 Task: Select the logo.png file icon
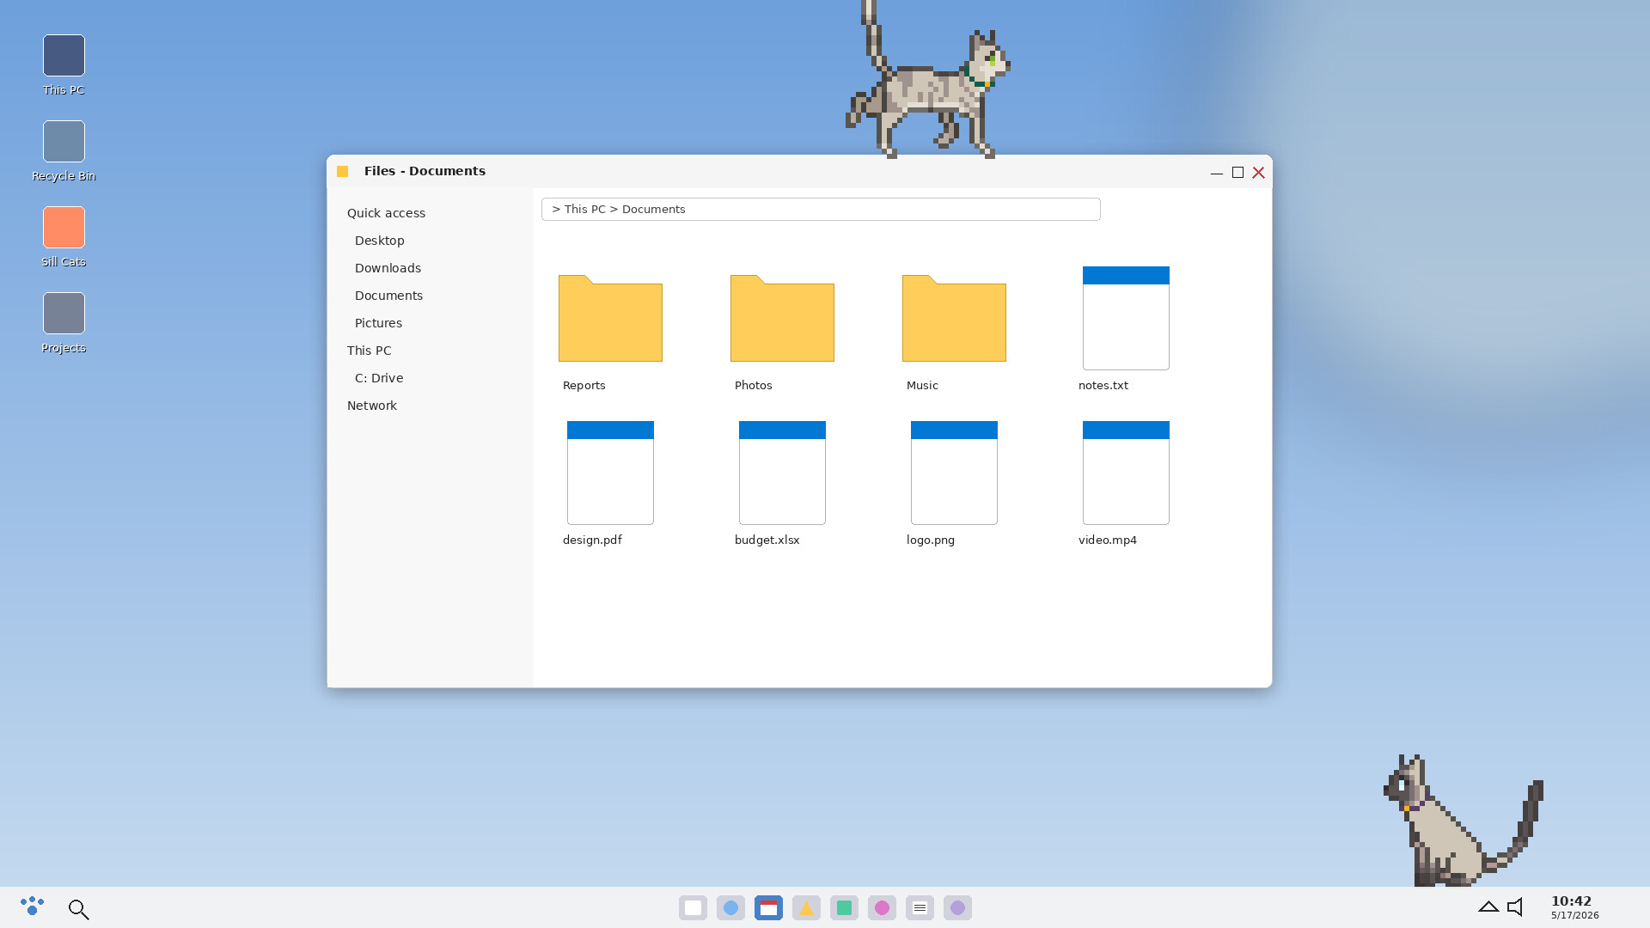click(954, 473)
